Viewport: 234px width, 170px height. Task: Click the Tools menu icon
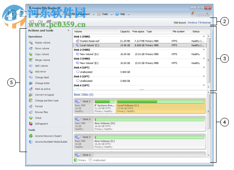pos(99,14)
